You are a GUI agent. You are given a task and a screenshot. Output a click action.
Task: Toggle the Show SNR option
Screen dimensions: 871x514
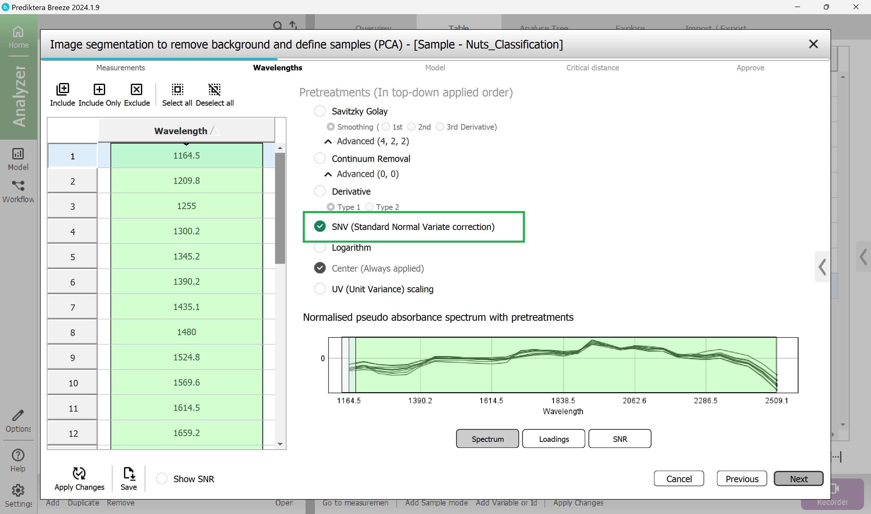coord(162,479)
